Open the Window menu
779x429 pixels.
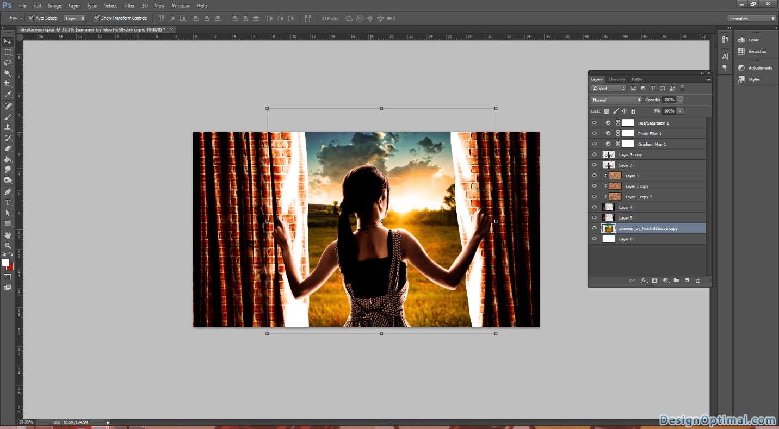[181, 5]
